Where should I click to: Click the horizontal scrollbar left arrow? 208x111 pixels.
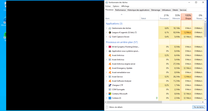(106, 102)
